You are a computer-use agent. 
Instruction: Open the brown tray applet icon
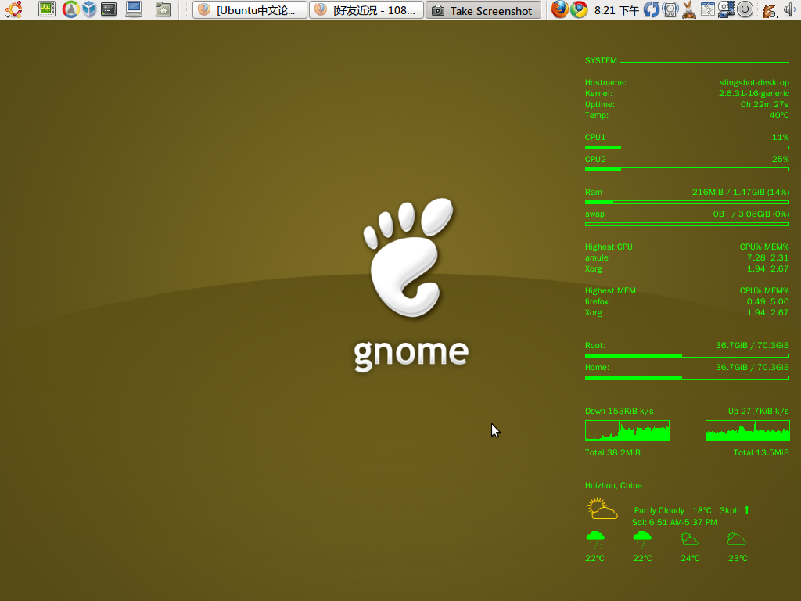pos(770,10)
